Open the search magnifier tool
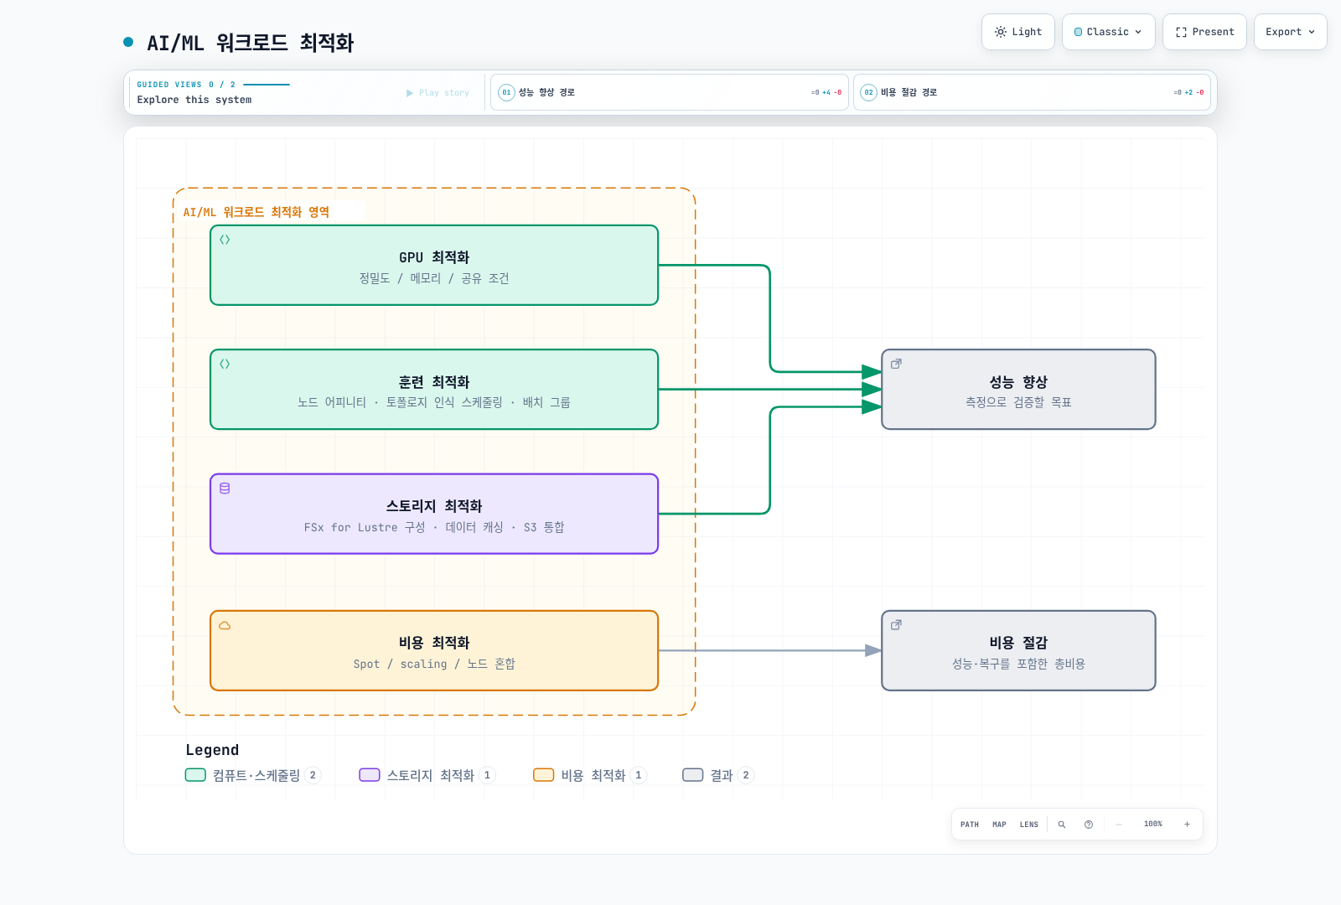1341x905 pixels. (1062, 825)
